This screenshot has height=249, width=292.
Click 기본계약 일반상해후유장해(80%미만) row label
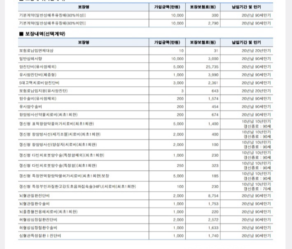coord(52,23)
